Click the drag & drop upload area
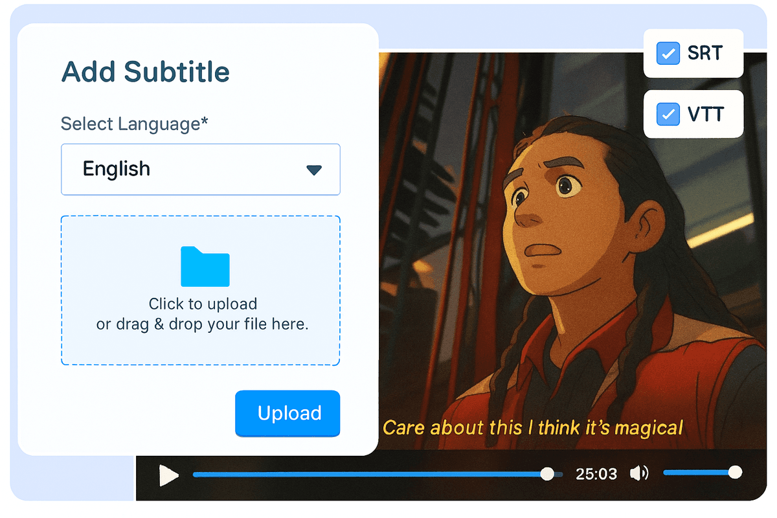Viewport: 777px width, 518px height. tap(201, 291)
